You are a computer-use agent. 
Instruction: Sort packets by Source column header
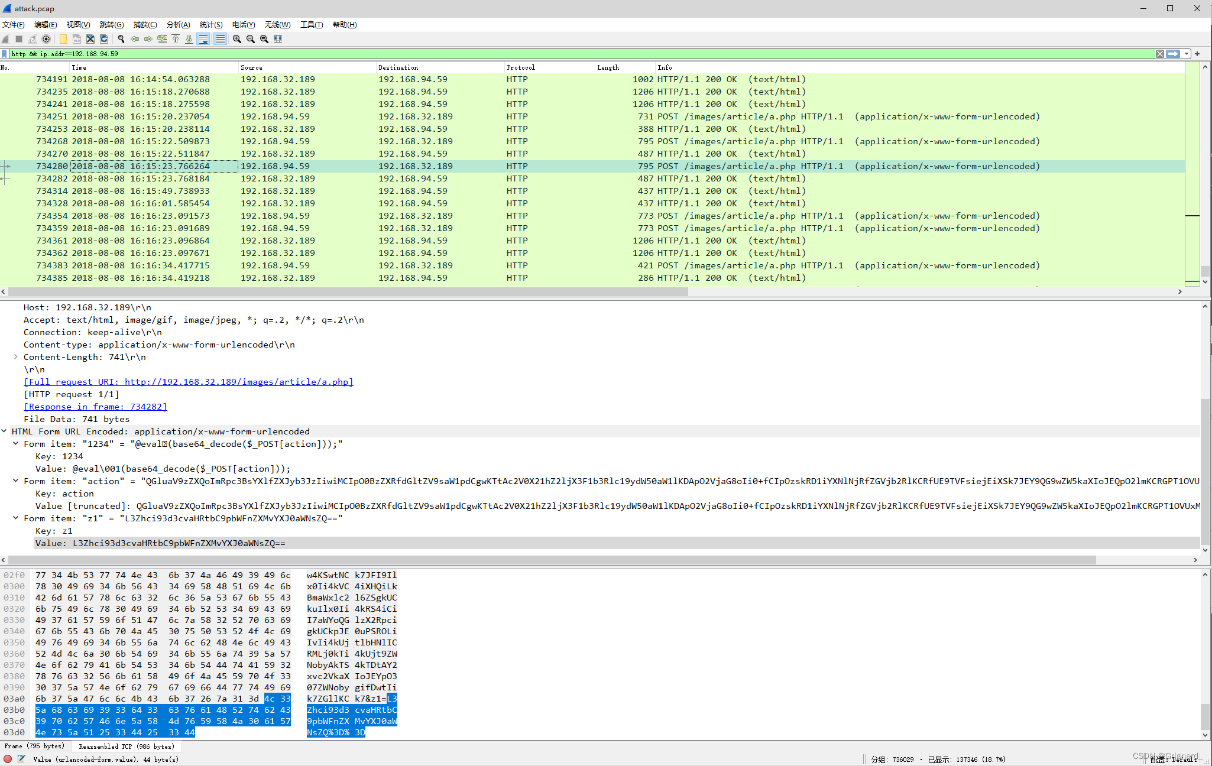coord(307,67)
